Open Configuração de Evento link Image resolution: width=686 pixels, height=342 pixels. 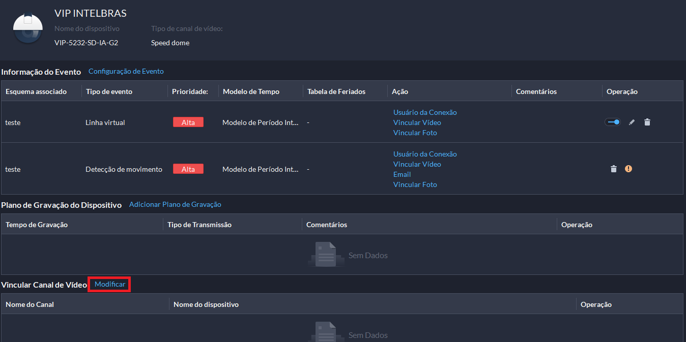click(x=126, y=72)
